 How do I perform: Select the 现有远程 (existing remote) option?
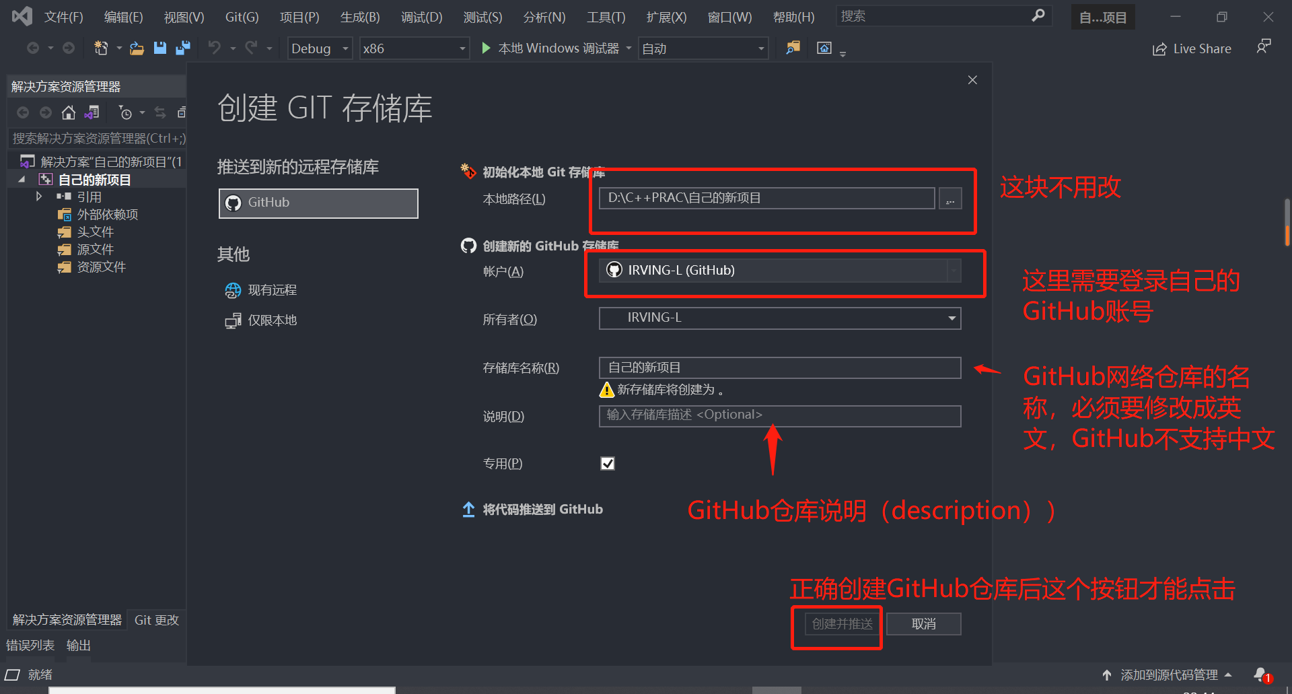pos(272,289)
